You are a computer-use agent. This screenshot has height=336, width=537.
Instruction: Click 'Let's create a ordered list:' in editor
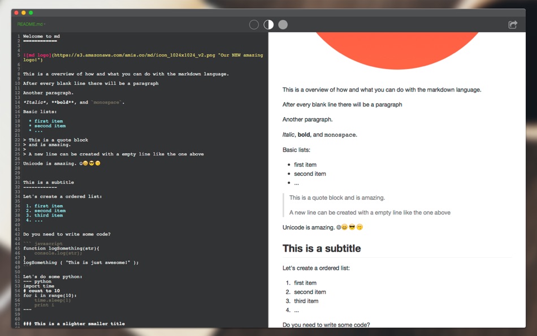tap(62, 196)
